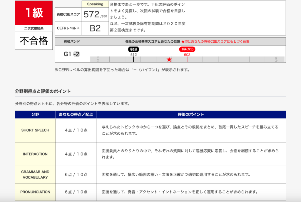301x202 pixels.
Task: Click the PRONUNCIATION category cell
Action: [x=35, y=192]
